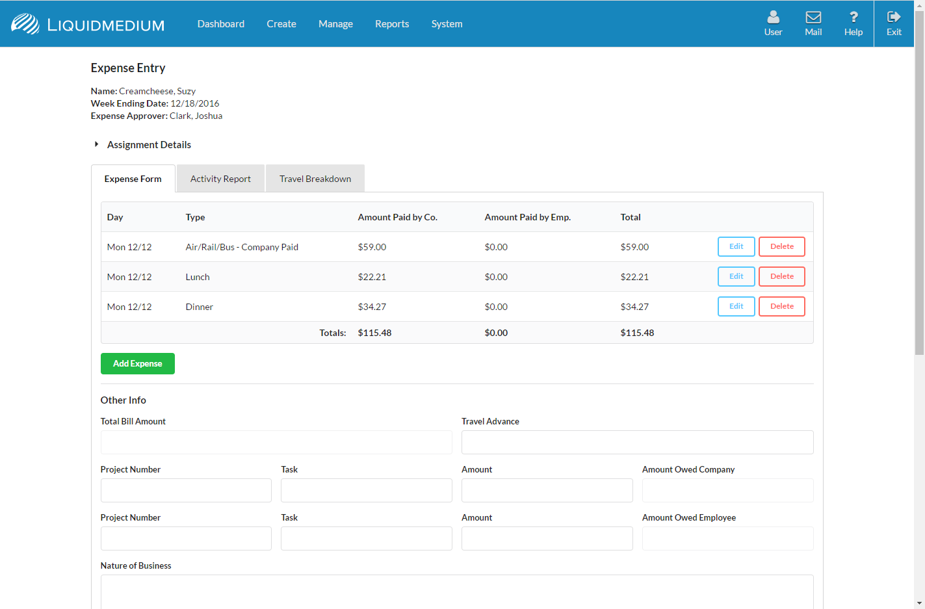Open the Create menu
This screenshot has width=925, height=609.
[281, 24]
